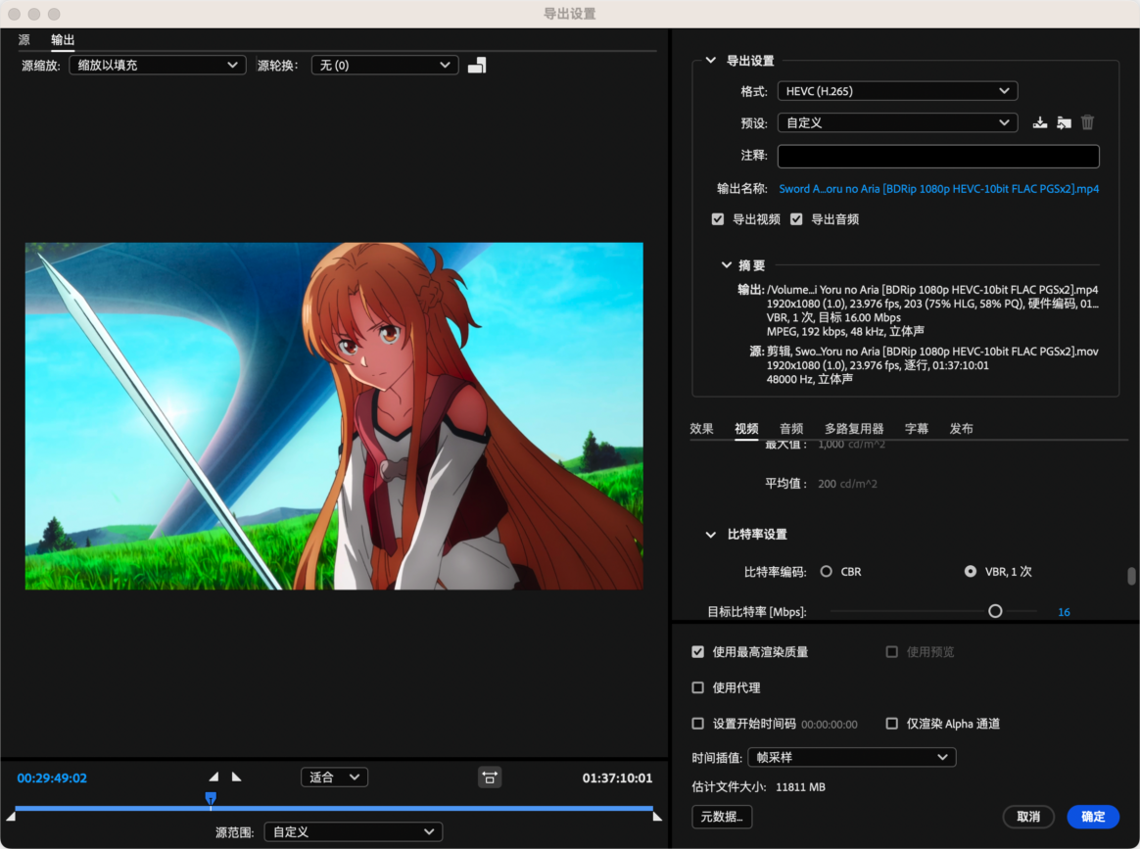Open the 效果 tab

pyautogui.click(x=701, y=429)
